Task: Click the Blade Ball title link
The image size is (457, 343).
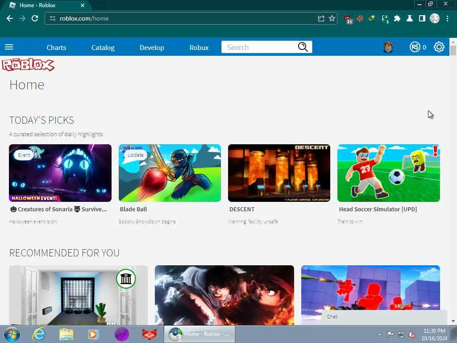Action: tap(133, 209)
